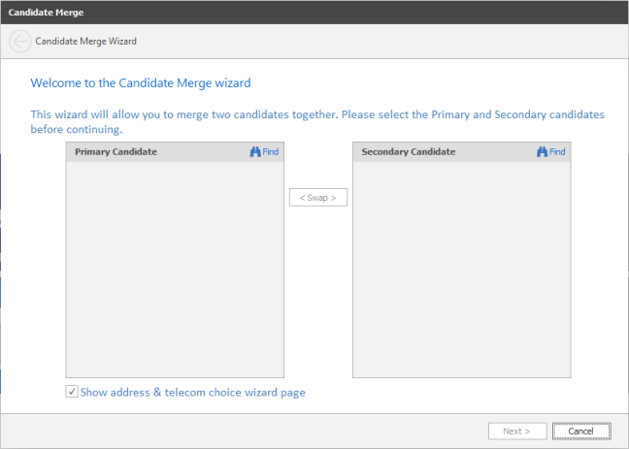Click the 'Candidate Merge Wizard' breadcrumb text

[85, 42]
